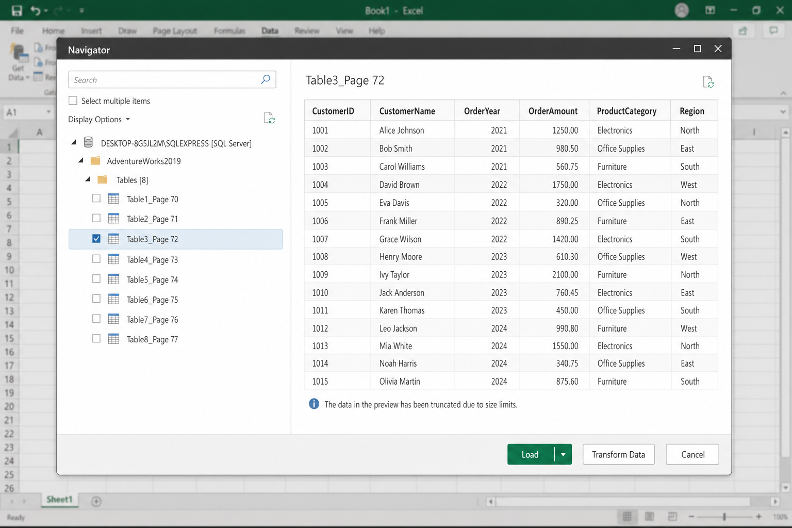Click the table icon for Table7_Page 76
This screenshot has height=528, width=792.
113,319
